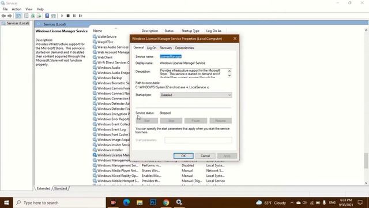Sort by the Startup Type column header
This screenshot has width=369, height=208.
click(x=190, y=31)
